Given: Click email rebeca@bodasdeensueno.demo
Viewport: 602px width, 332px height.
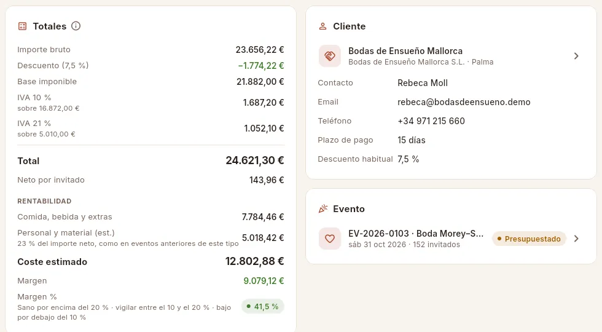Looking at the screenshot, I should pyautogui.click(x=464, y=102).
